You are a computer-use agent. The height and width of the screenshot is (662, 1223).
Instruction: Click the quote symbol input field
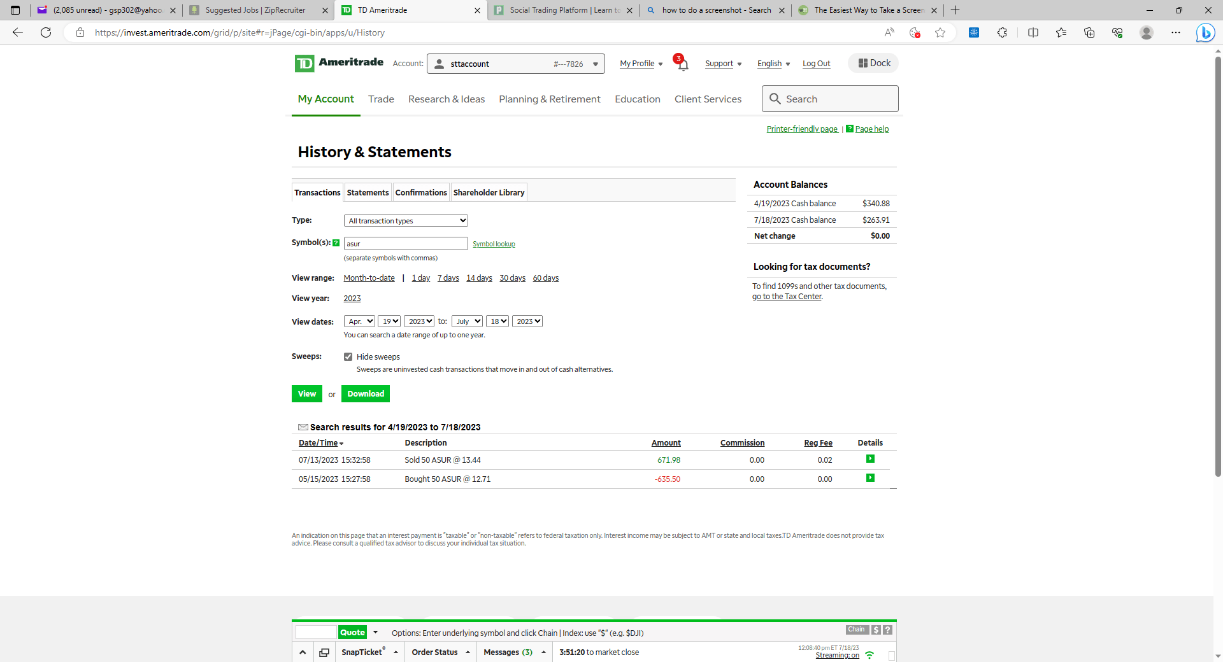316,632
